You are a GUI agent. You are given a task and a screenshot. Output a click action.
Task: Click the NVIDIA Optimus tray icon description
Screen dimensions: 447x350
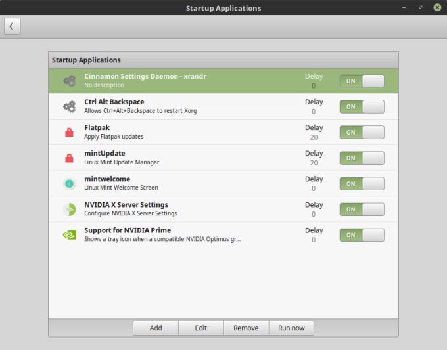click(x=162, y=239)
